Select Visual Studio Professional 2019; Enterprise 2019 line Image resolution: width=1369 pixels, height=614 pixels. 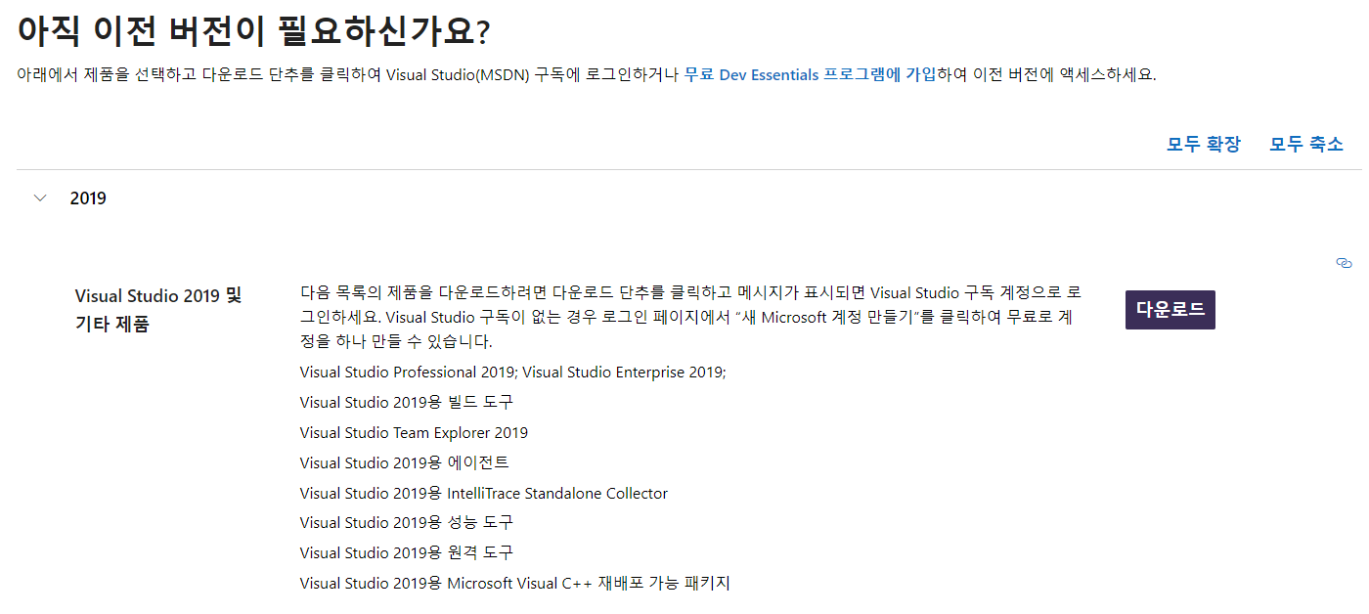[513, 373]
